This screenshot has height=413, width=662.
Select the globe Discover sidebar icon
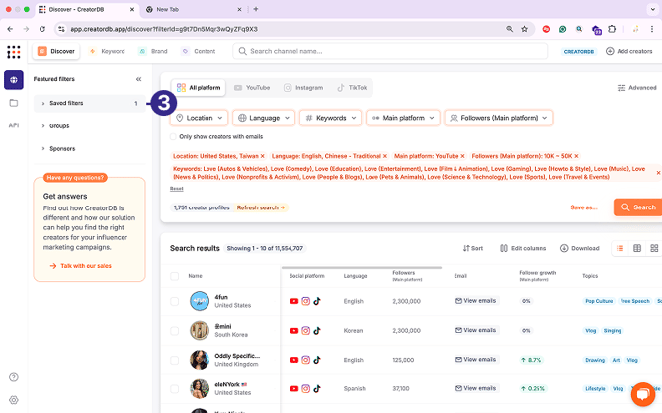(14, 80)
